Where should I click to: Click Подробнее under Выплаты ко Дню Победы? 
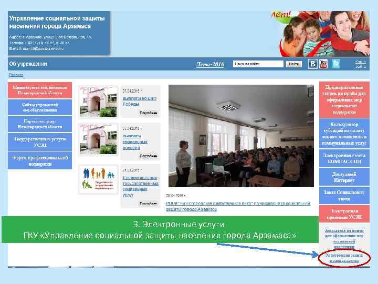(x=148, y=113)
